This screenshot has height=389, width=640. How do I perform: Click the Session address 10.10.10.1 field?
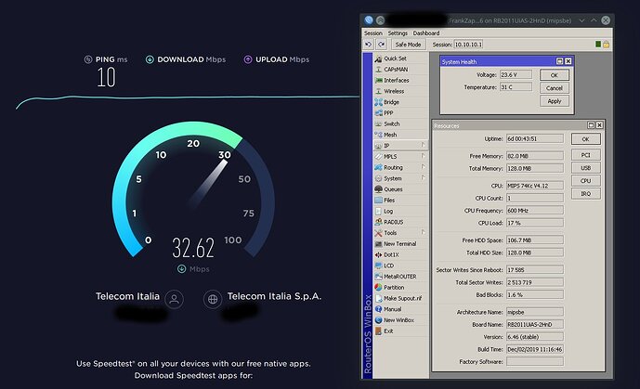(x=468, y=45)
